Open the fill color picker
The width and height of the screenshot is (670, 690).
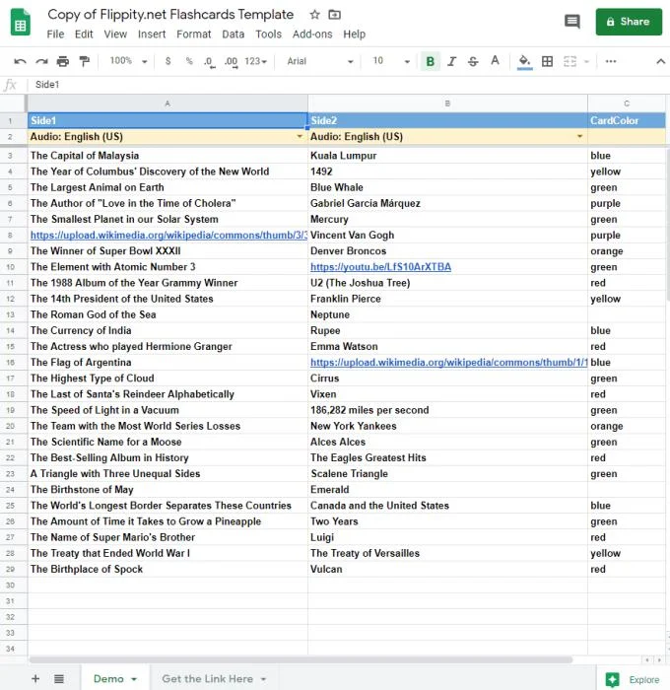coord(524,61)
